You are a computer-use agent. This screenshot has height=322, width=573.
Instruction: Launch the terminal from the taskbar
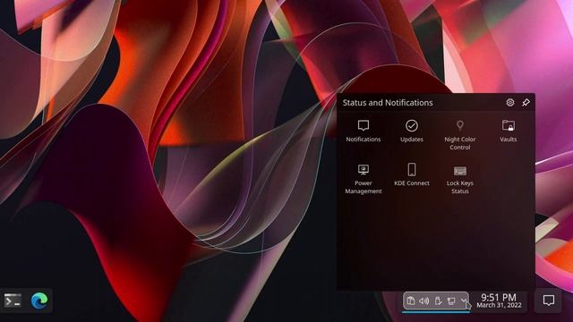(13, 301)
